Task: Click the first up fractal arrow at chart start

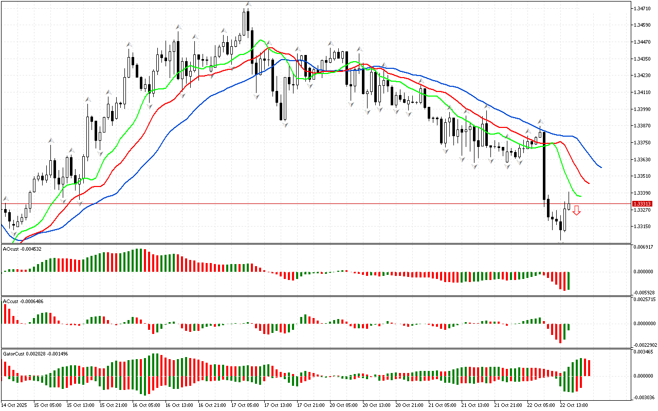Action: [x=6, y=199]
